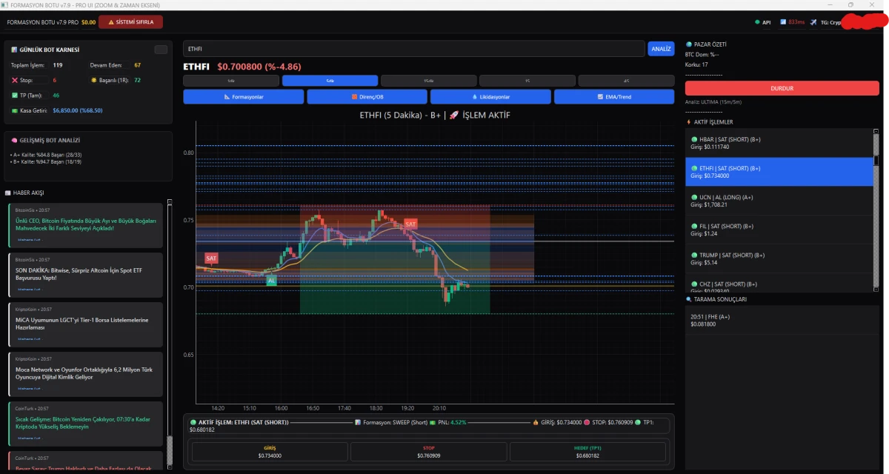Screen dimensions: 889x474
Task: Toggle the Formasyonlar chart overlay
Action: [244, 97]
